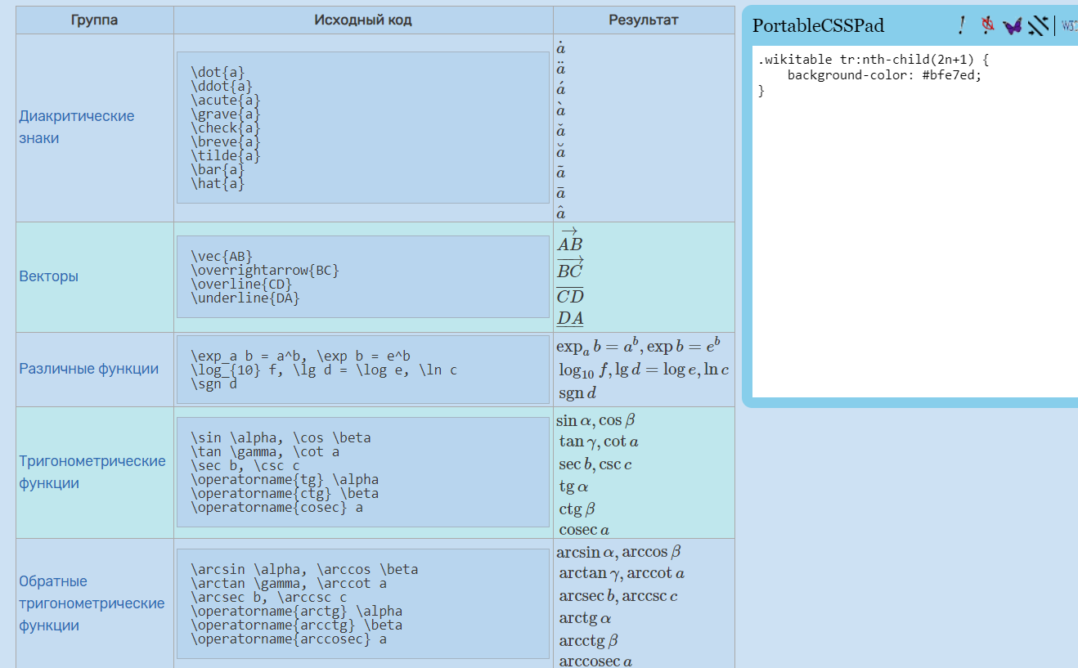Click the rendered AB vector formula
The height and width of the screenshot is (668, 1078).
point(570,240)
